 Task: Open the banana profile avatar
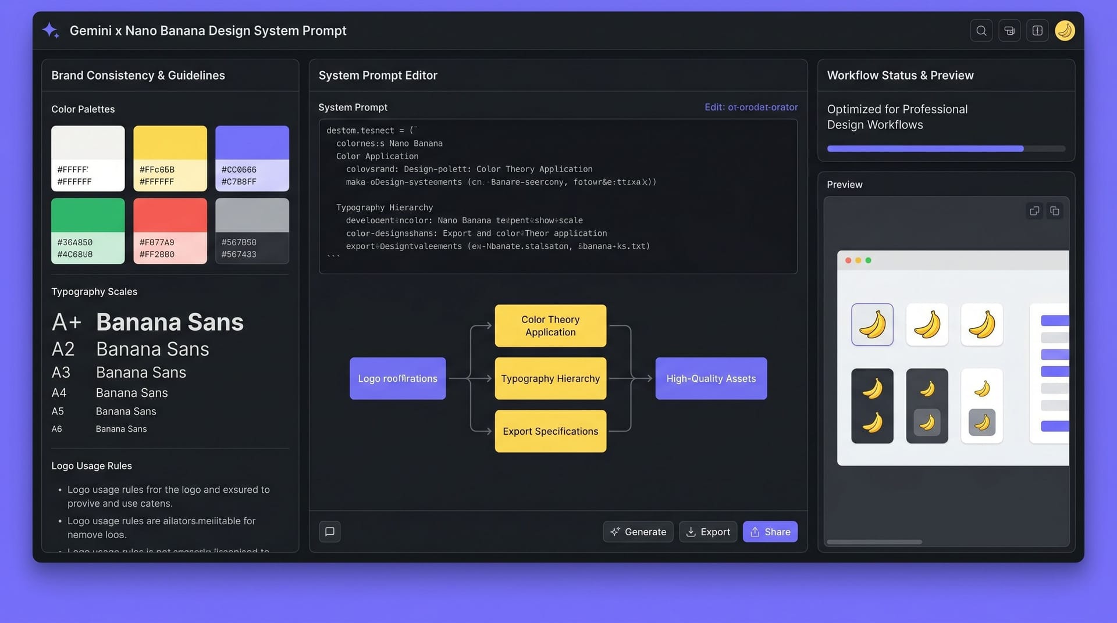pyautogui.click(x=1065, y=31)
